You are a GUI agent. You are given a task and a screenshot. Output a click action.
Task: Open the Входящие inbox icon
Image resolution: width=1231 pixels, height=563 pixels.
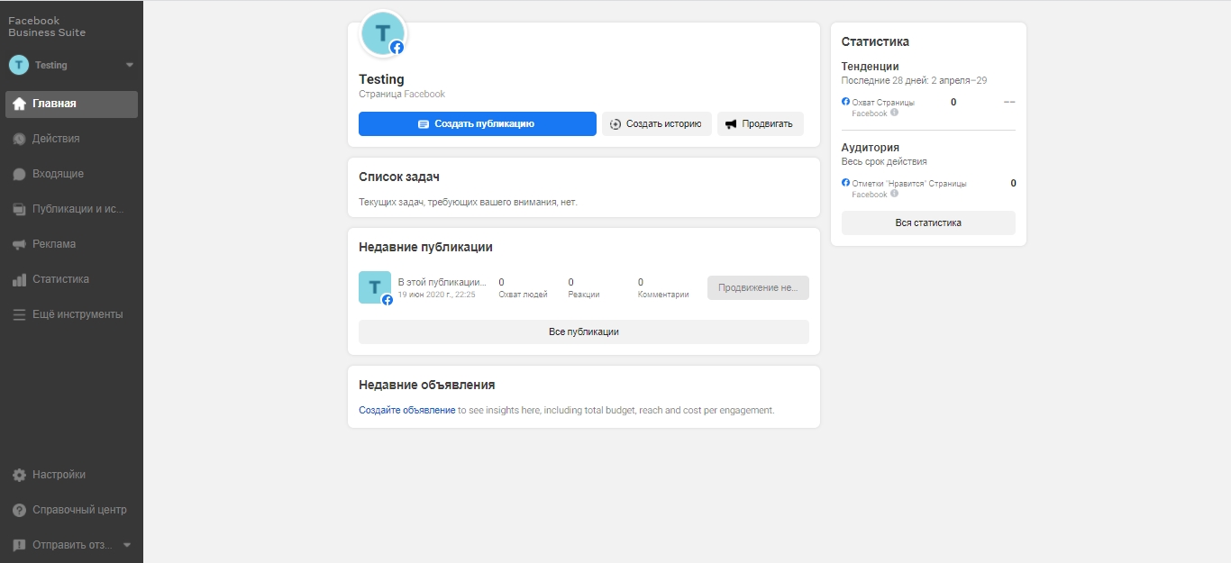point(20,173)
